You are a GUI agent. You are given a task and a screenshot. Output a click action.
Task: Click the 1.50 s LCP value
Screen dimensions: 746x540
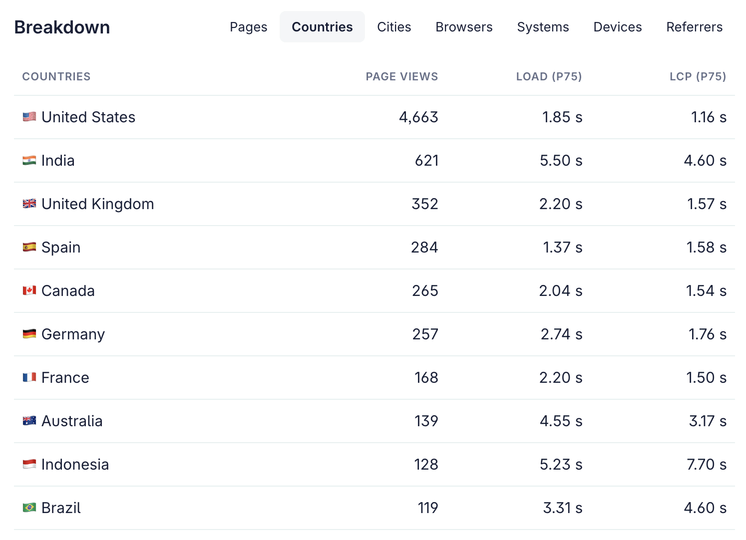point(706,377)
